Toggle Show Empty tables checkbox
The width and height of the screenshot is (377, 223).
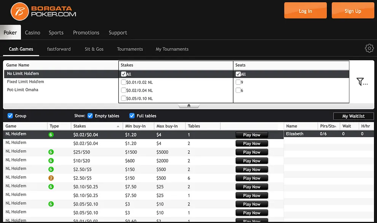(90, 116)
